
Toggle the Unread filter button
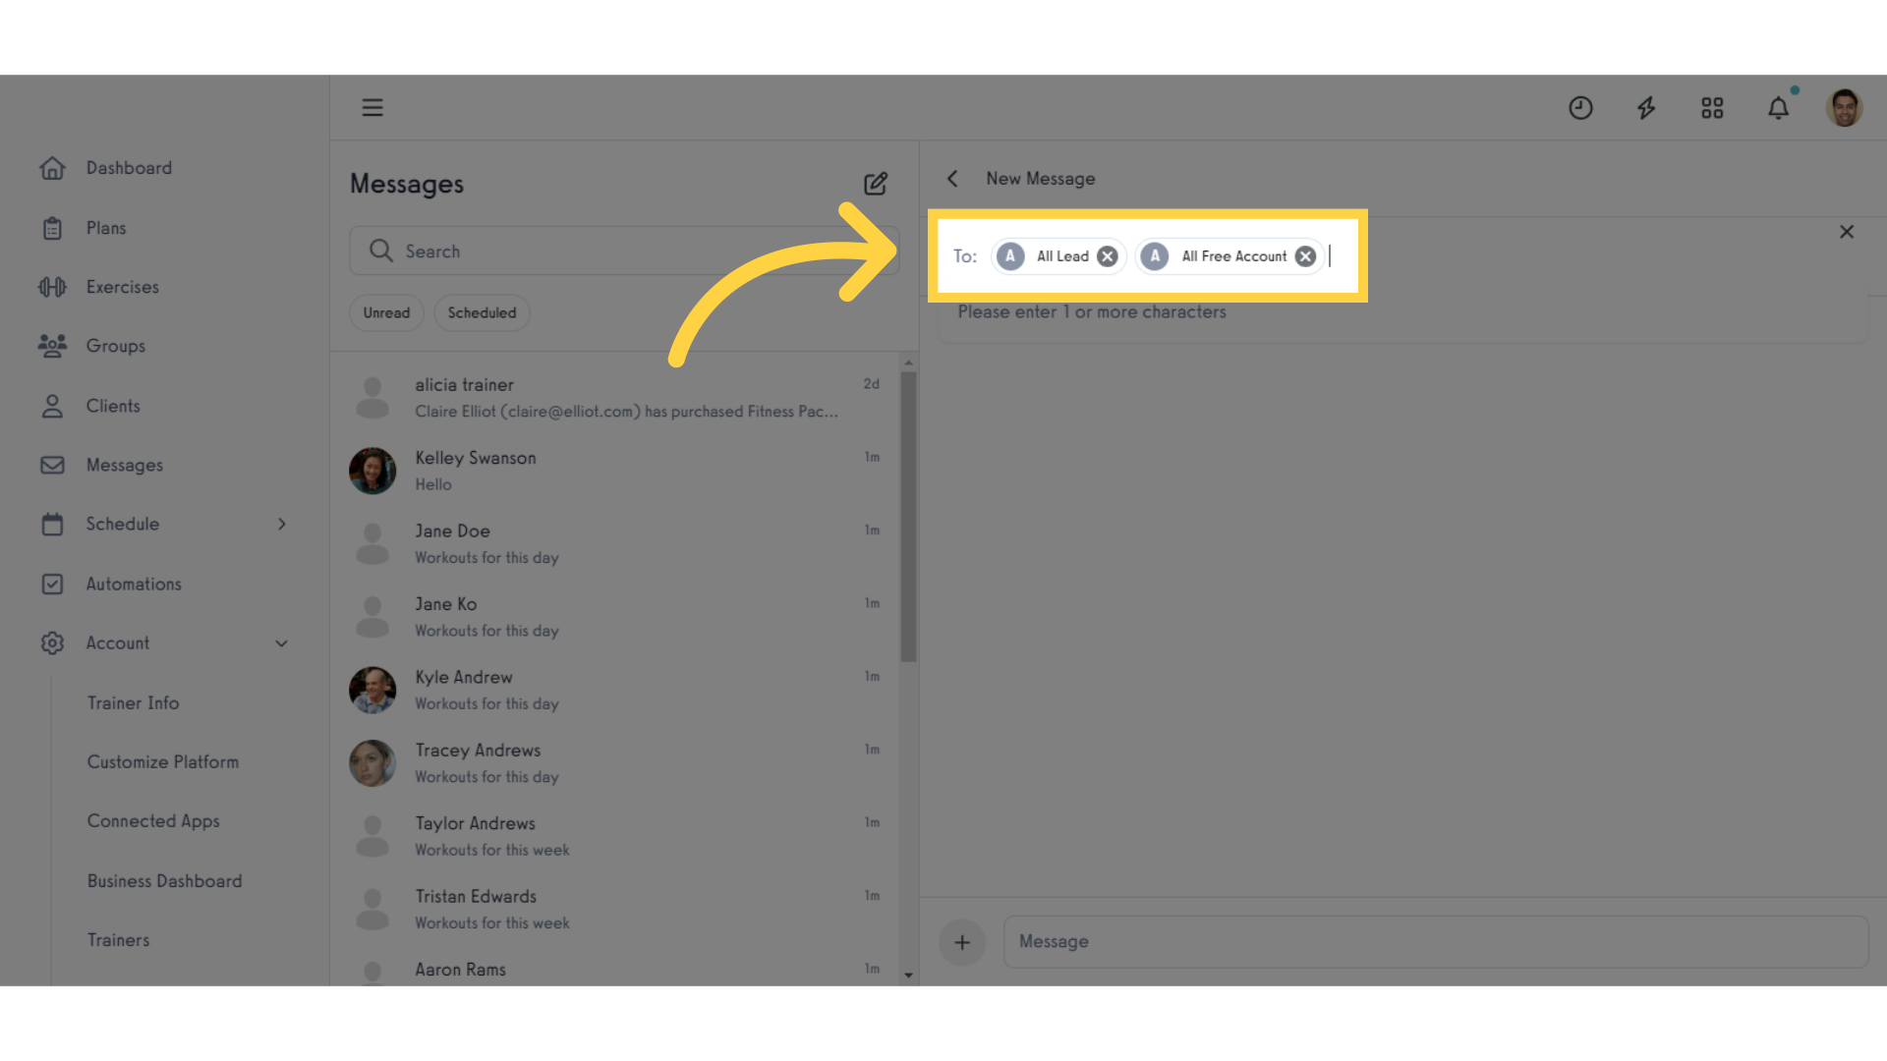coord(385,312)
